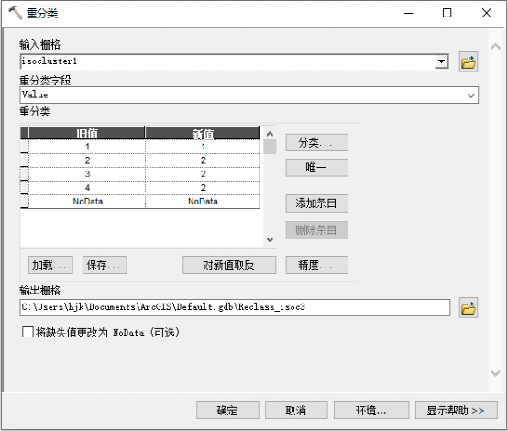Toggle the change missing values to NoData checkbox
Viewport: 508px width, 431px height.
coord(28,332)
